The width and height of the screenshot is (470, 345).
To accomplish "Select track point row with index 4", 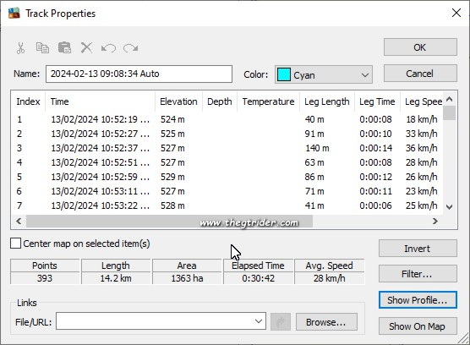I will (x=227, y=162).
